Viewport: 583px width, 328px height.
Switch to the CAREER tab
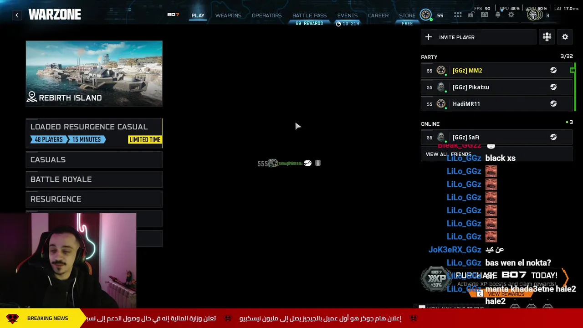pos(378,15)
